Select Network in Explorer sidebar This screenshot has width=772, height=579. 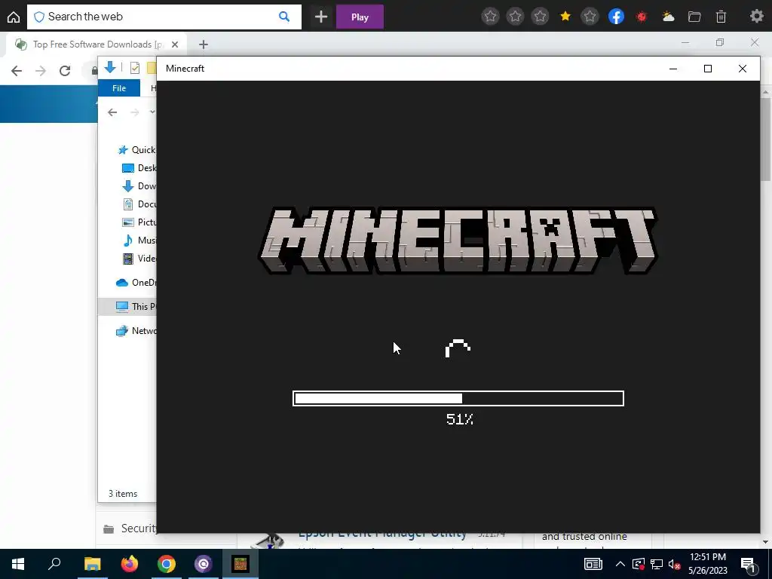coord(136,331)
